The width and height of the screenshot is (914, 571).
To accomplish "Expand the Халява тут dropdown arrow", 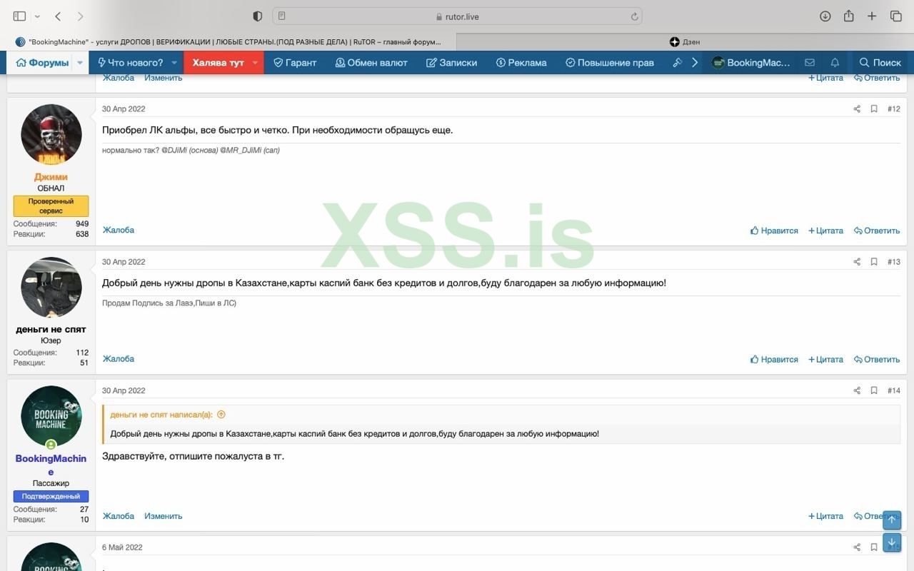I will point(255,63).
